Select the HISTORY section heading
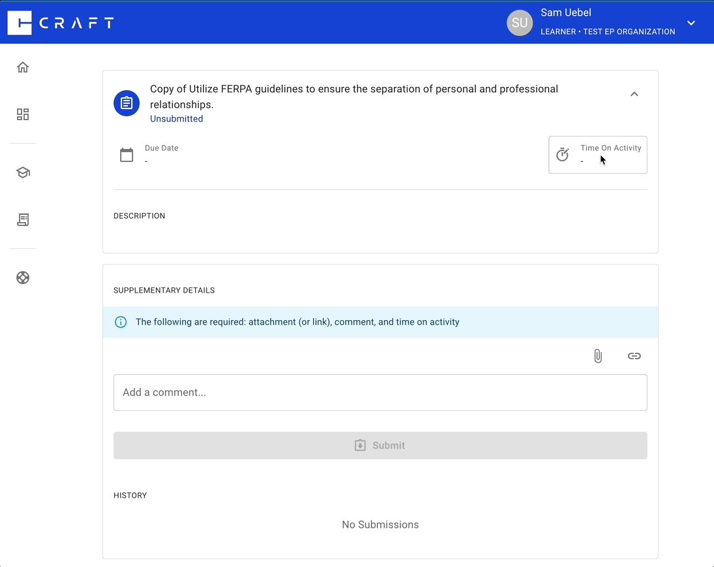714x567 pixels. (130, 495)
